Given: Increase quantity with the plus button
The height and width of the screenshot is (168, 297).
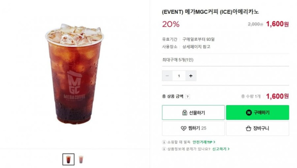Looking at the screenshot, I should (191, 76).
